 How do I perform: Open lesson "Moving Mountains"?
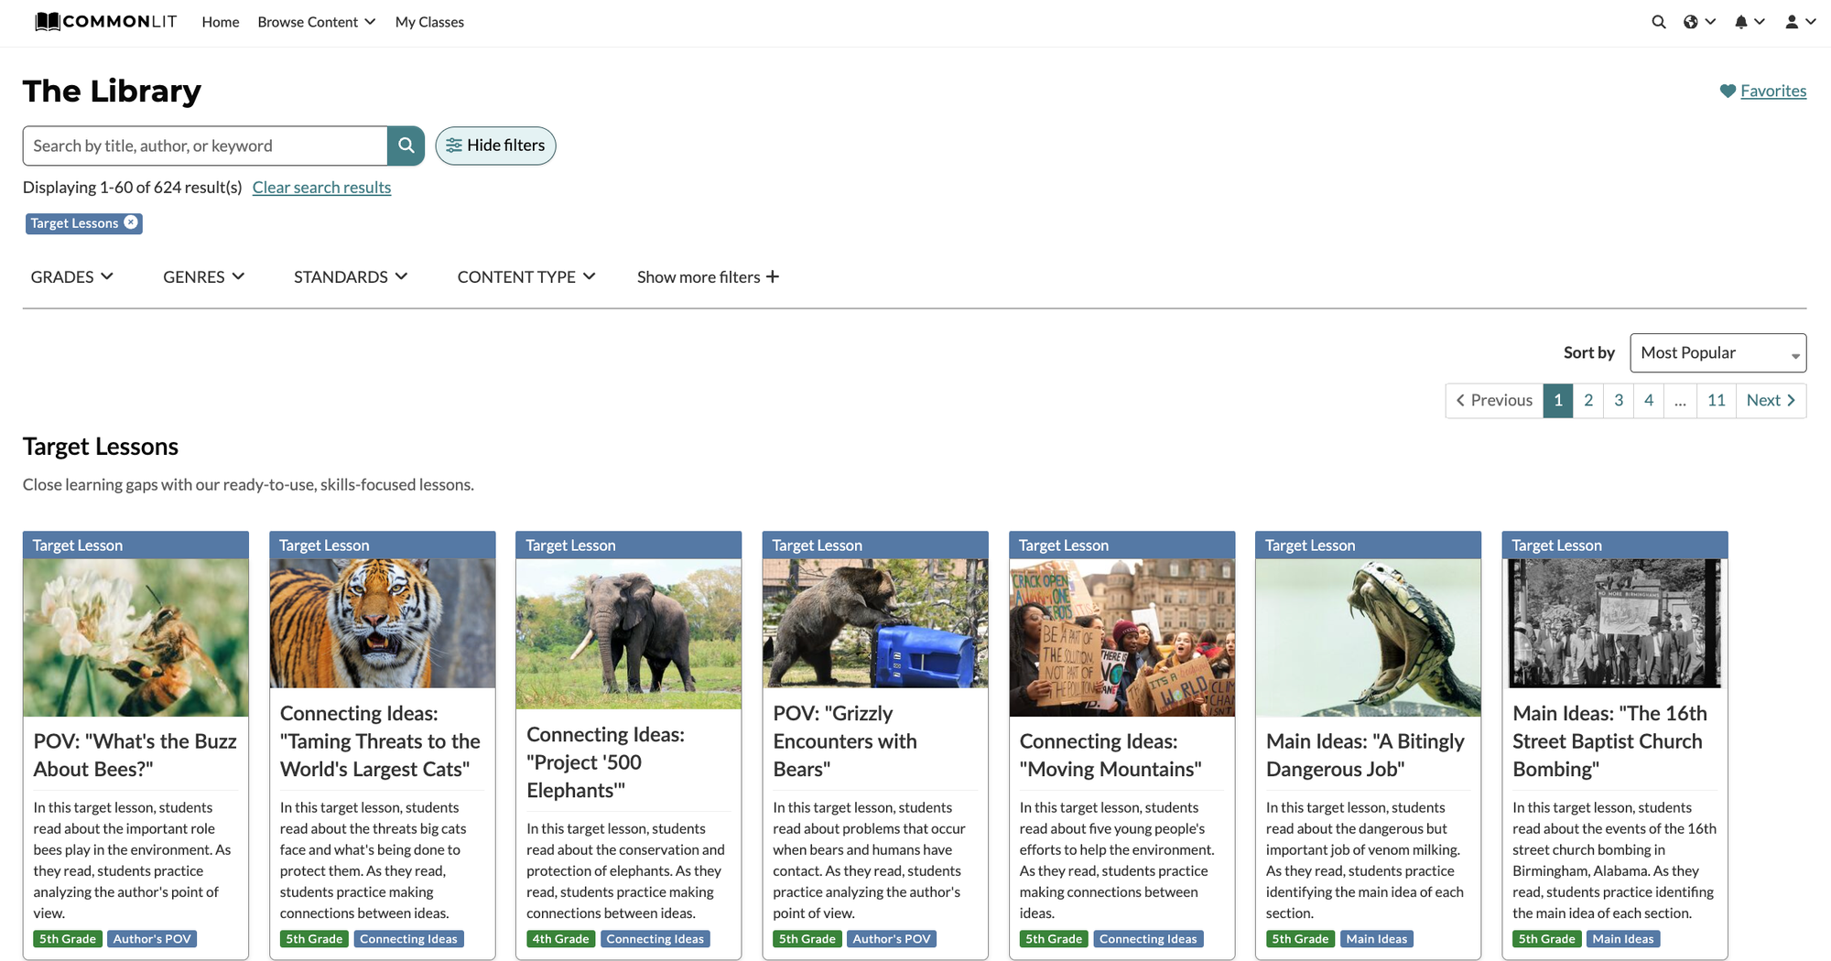[1111, 755]
